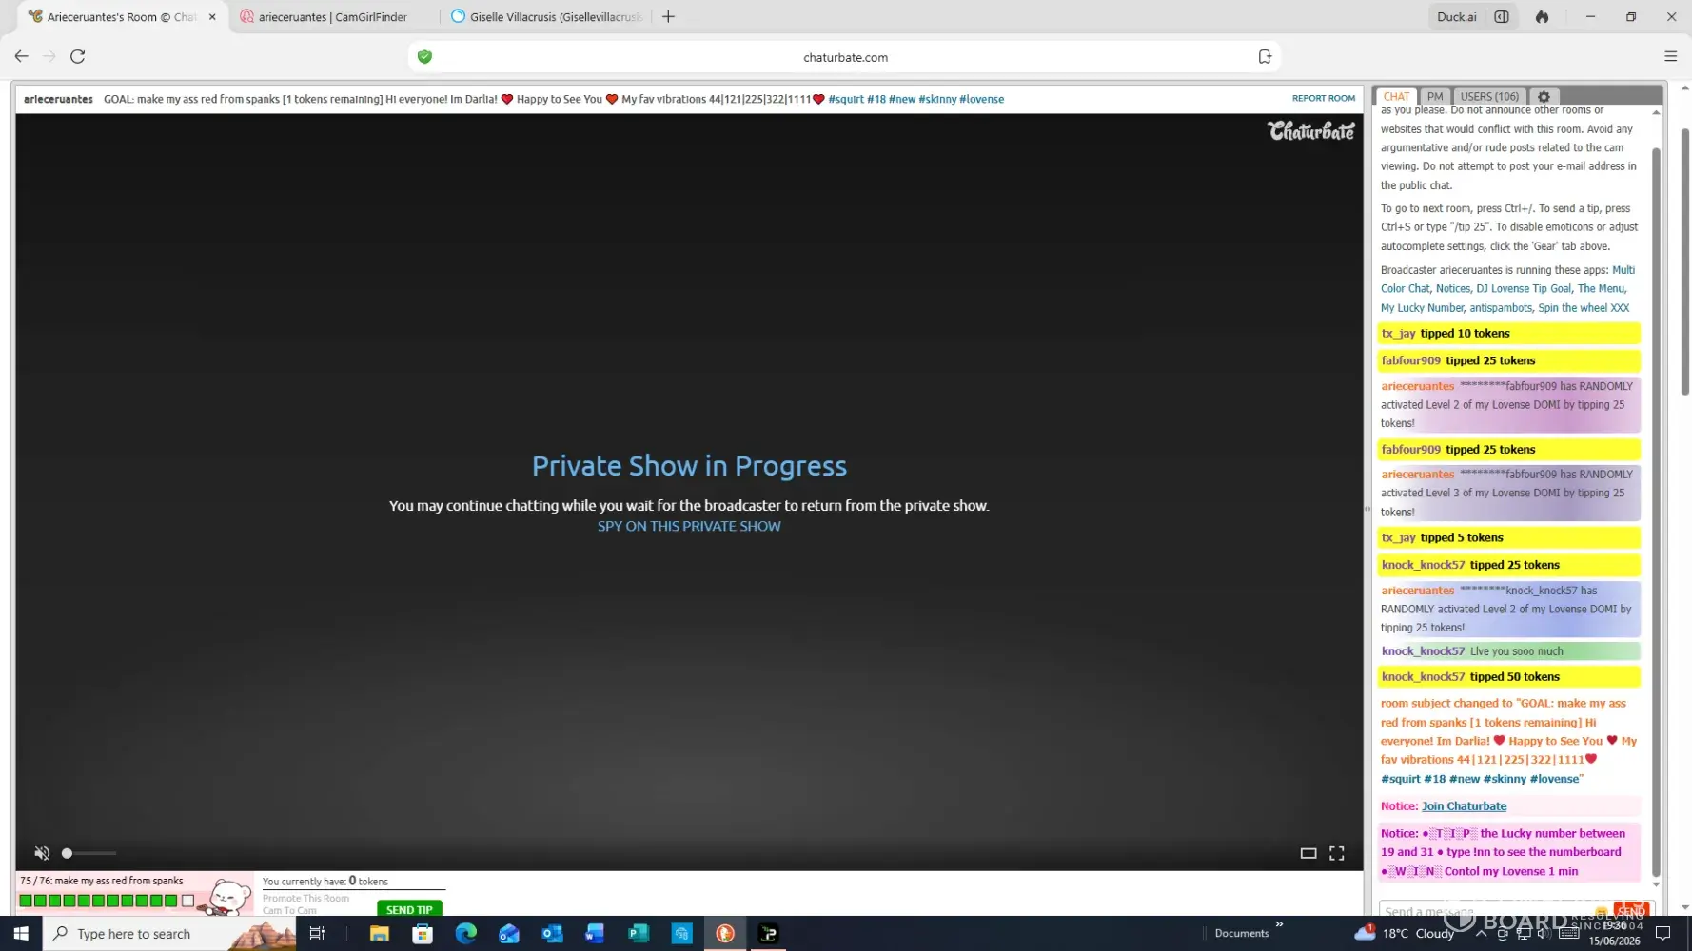Open the browser hamburger menu

(x=1670, y=57)
